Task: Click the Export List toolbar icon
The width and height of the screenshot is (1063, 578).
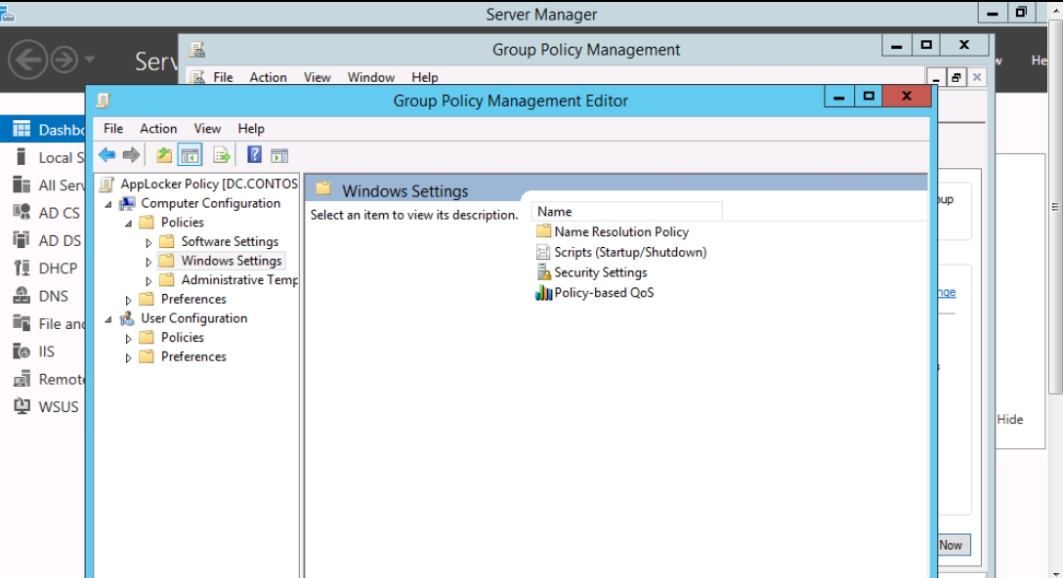Action: pyautogui.click(x=222, y=155)
